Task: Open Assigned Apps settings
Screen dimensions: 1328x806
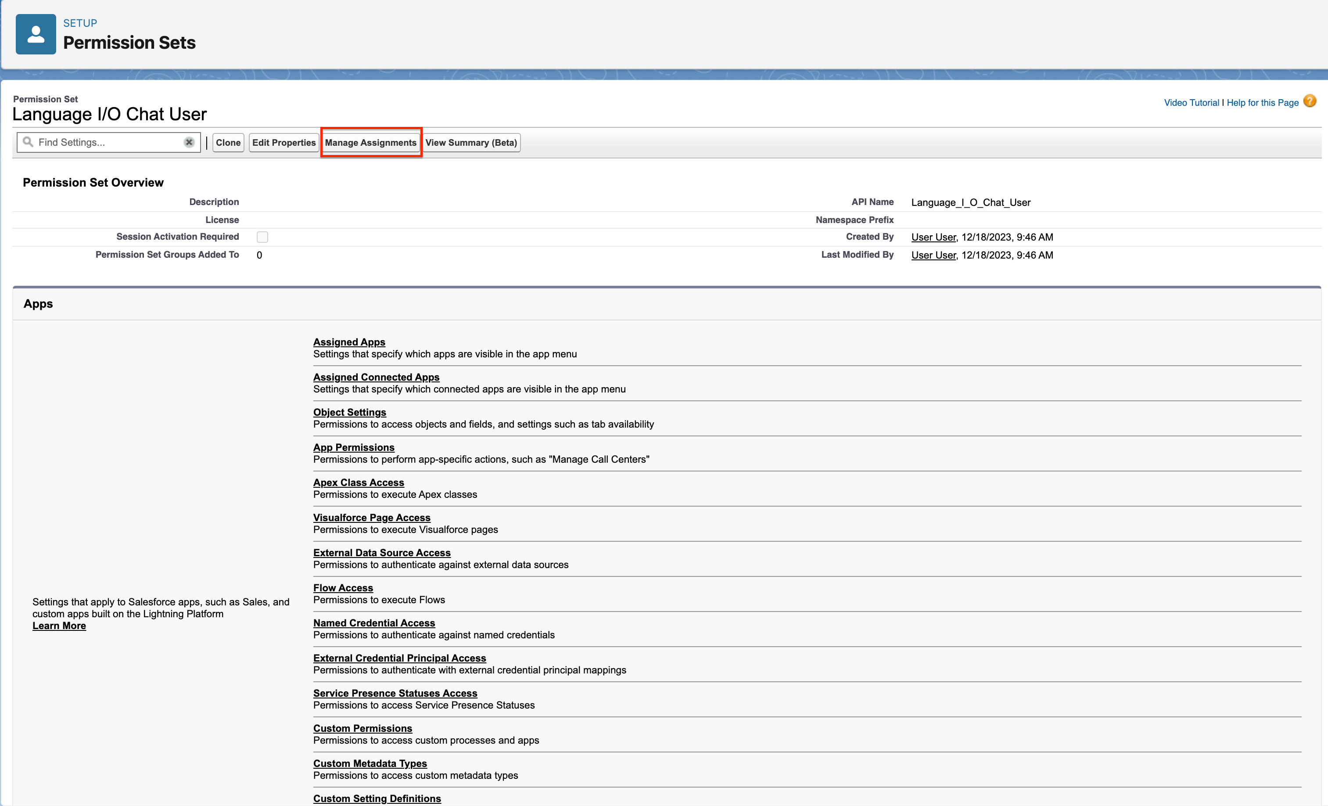Action: click(349, 342)
